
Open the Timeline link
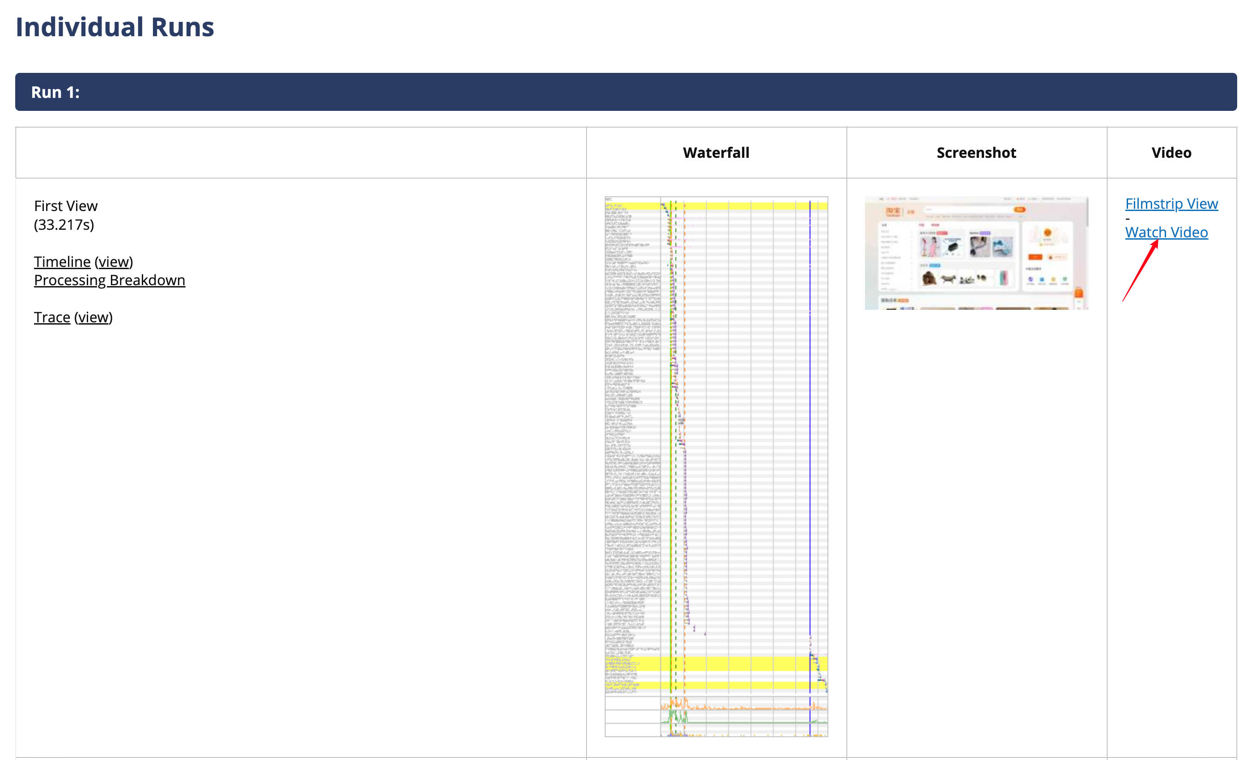62,262
